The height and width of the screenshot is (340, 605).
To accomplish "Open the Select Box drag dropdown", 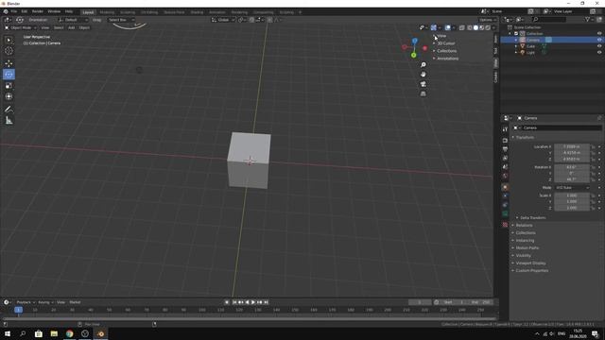I will coord(121,20).
